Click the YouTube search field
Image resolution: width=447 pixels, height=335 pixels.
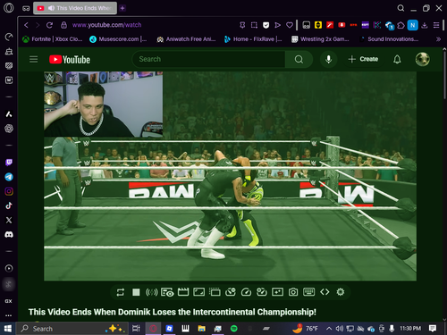pos(208,59)
